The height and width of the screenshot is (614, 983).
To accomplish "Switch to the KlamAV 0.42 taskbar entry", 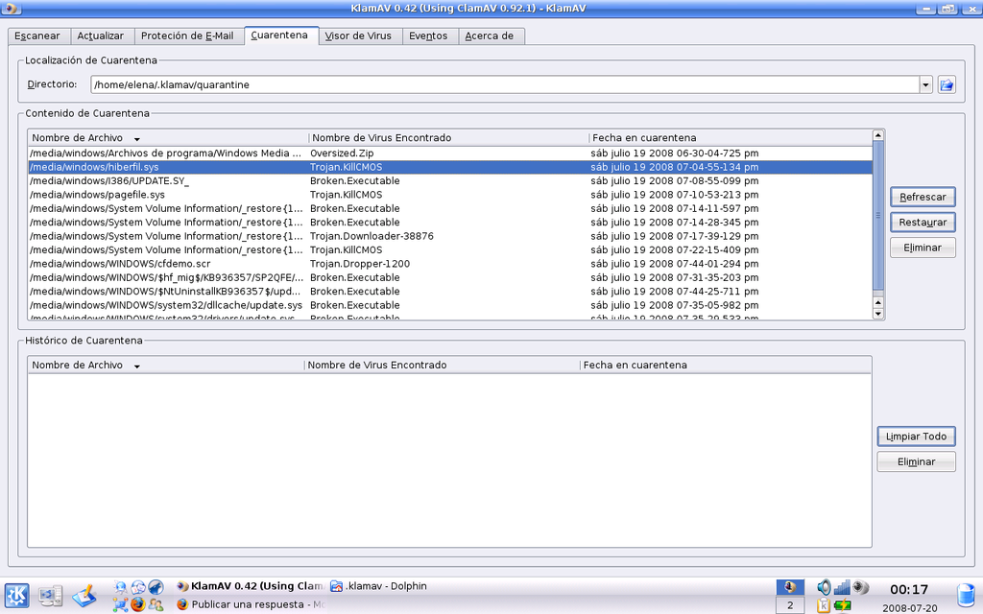I will (x=251, y=586).
